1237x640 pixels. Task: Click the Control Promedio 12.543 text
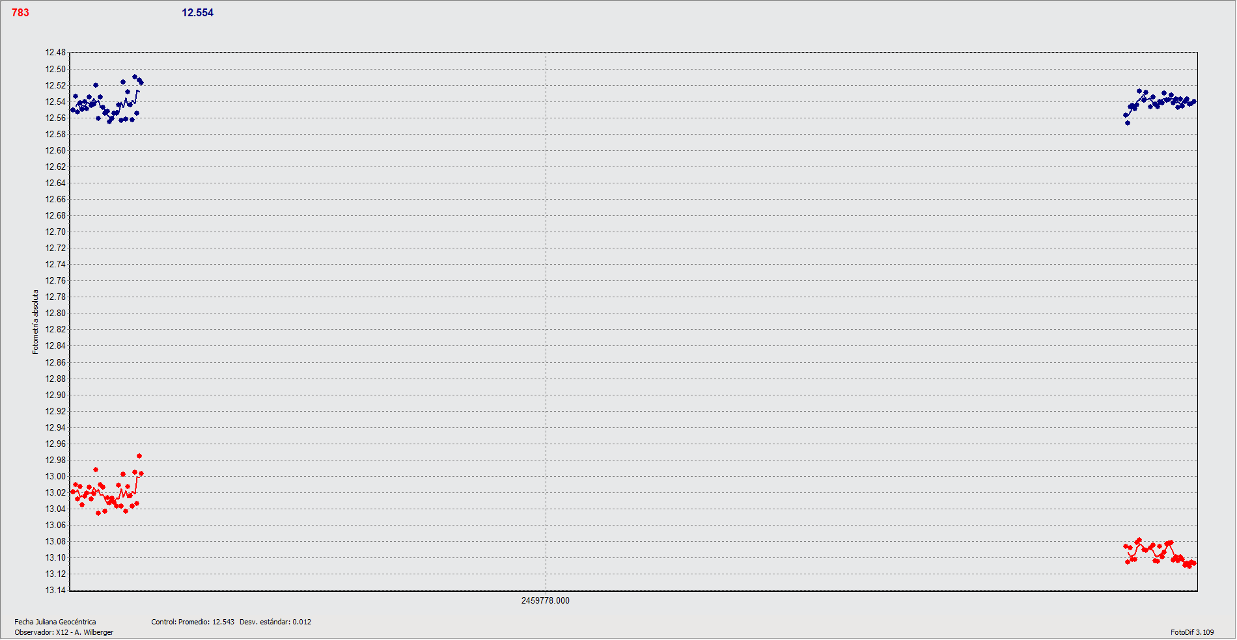[193, 622]
